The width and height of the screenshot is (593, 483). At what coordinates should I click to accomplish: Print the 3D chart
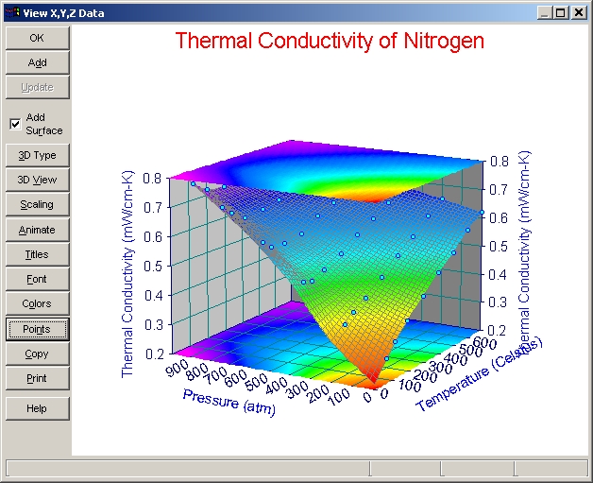click(x=37, y=378)
